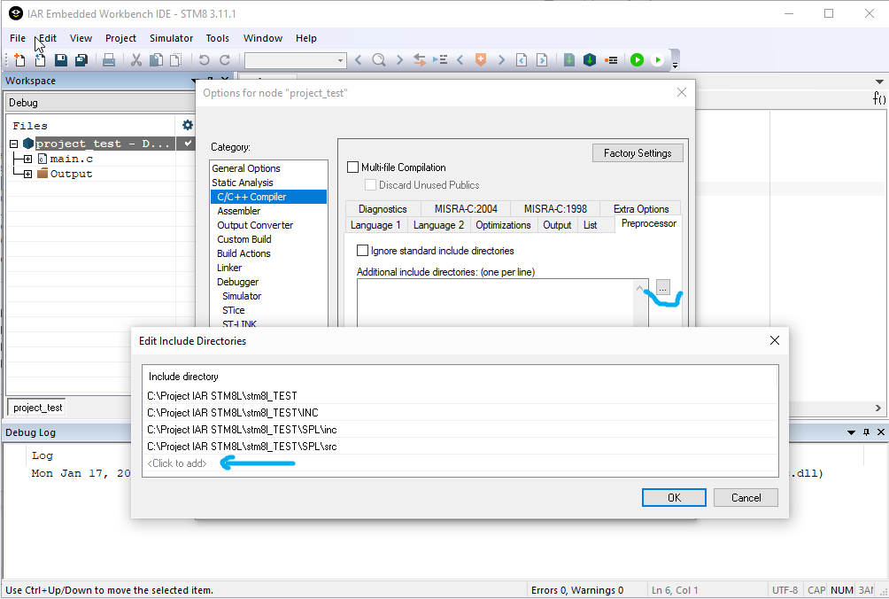Screen dimensions: 889x599
Task: Click the Previous Bookmark arrow icon
Action: [460, 59]
